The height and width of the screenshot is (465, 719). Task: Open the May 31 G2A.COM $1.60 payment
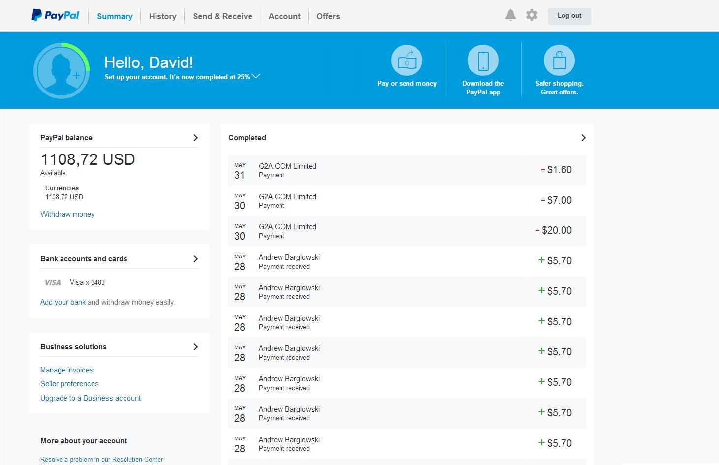(x=406, y=170)
